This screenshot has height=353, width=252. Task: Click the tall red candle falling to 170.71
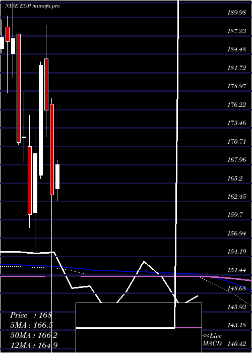point(19,88)
